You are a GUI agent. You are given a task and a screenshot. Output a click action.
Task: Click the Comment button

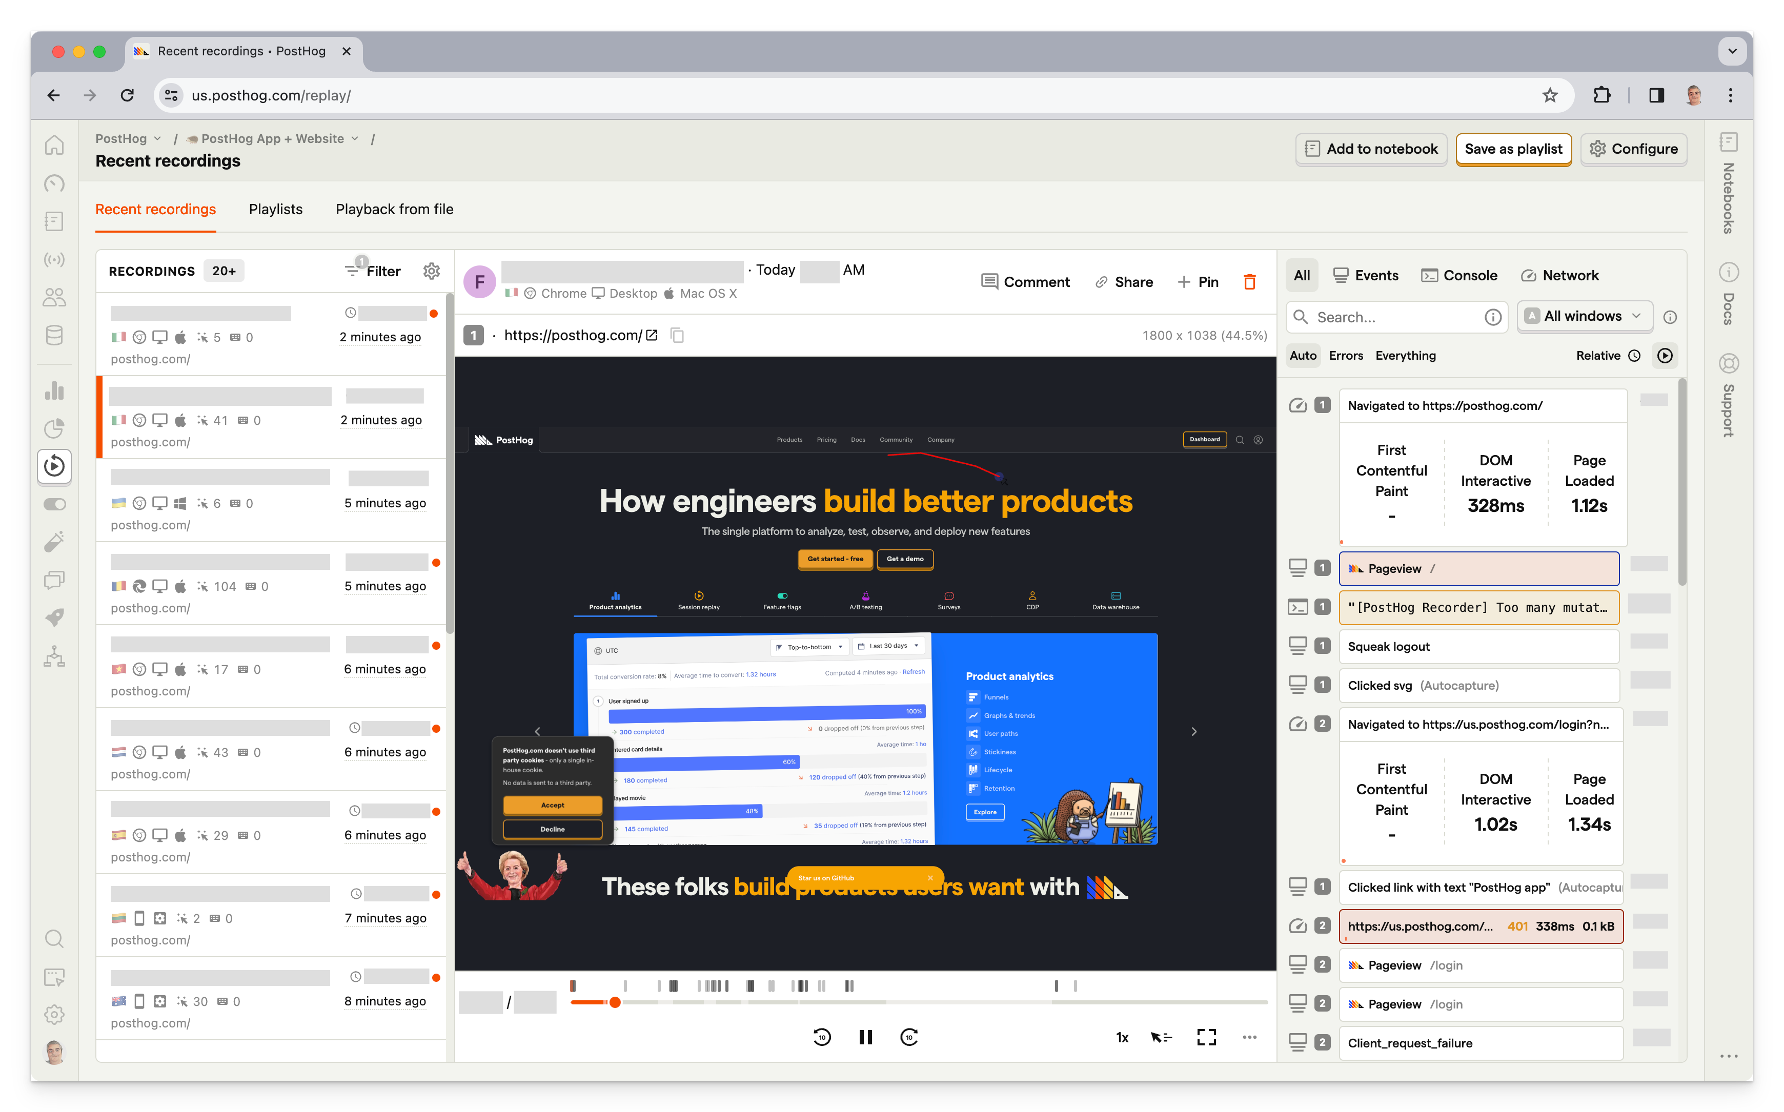pos(1025,282)
